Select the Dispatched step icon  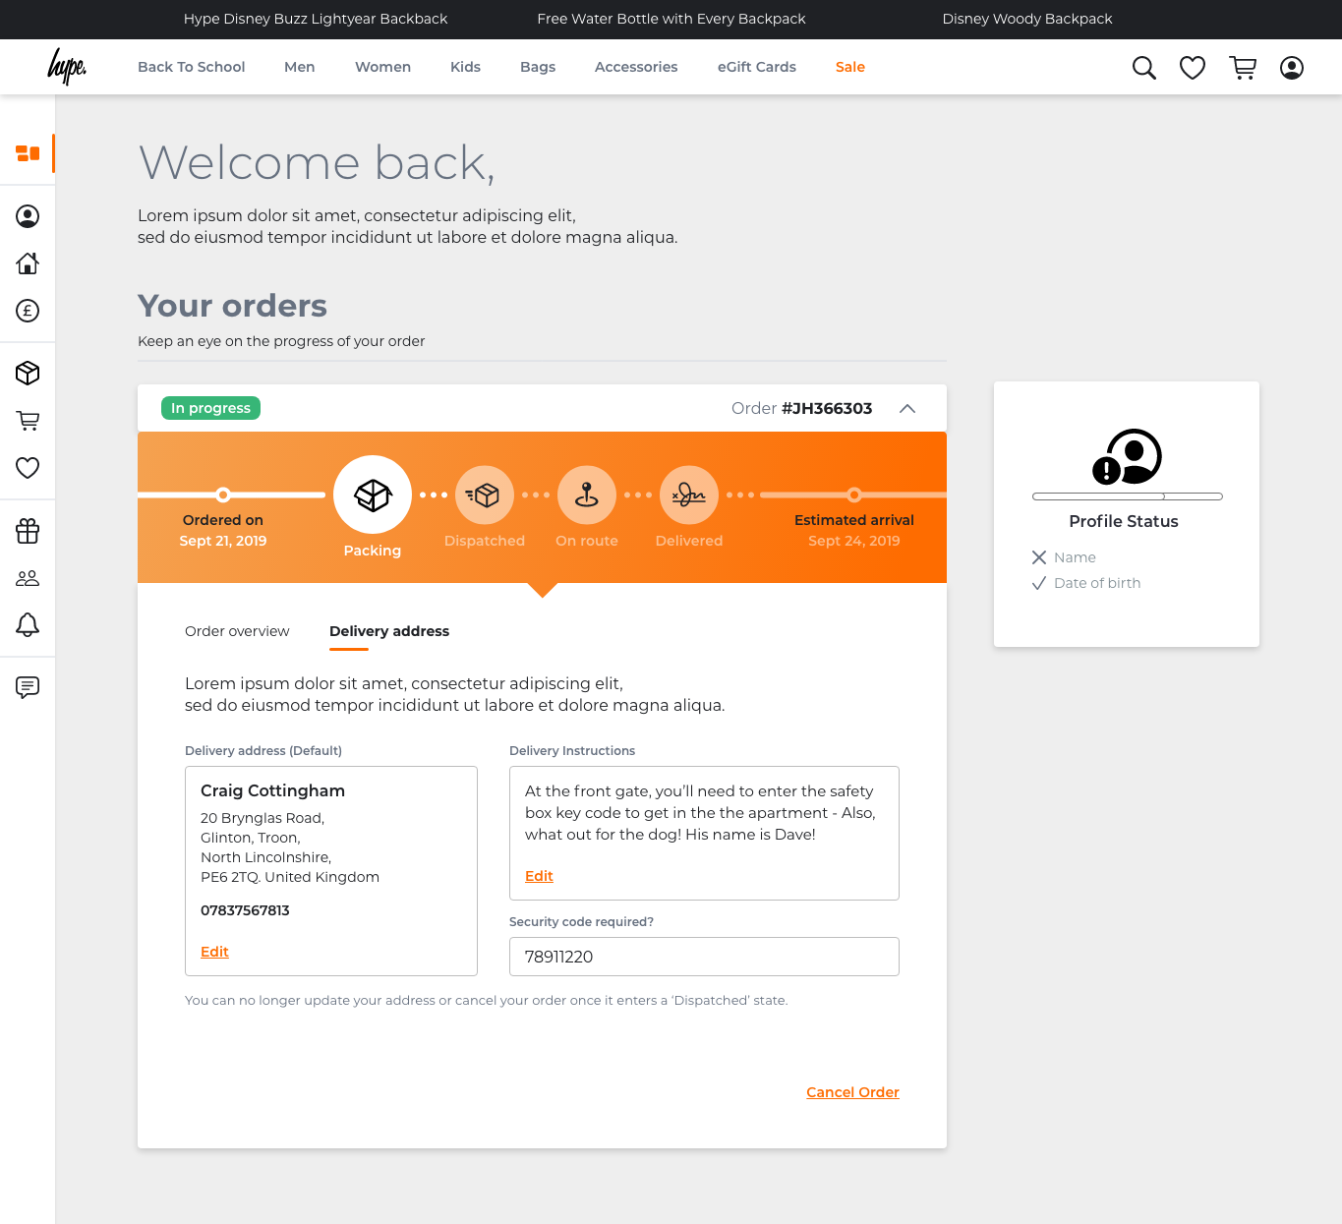(485, 495)
